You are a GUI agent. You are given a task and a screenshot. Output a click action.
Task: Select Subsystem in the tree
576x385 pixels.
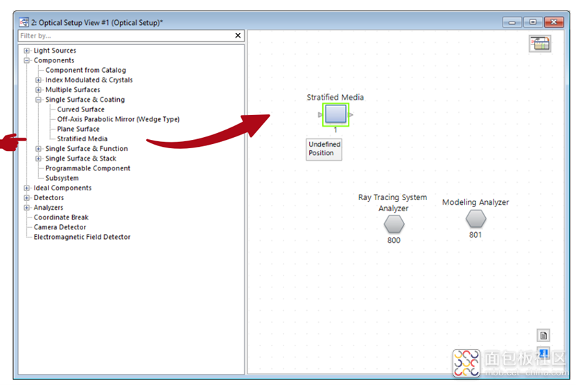click(62, 178)
